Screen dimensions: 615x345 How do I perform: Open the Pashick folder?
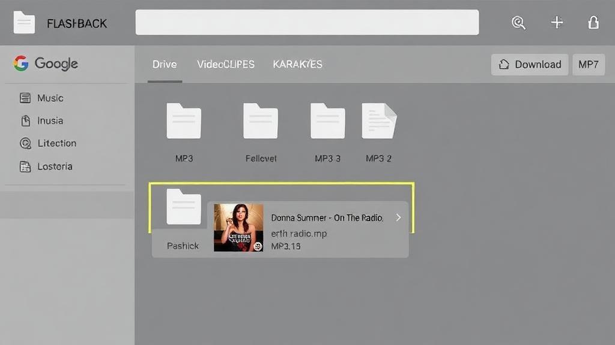point(183,207)
